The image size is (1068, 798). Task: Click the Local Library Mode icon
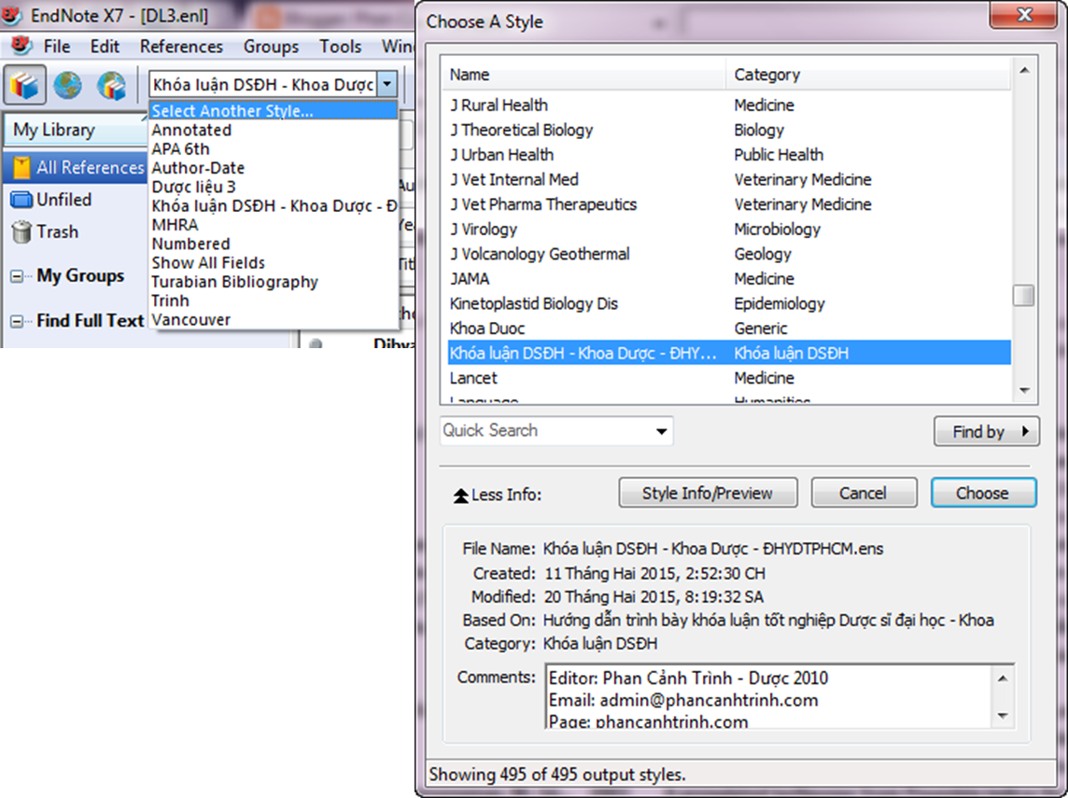click(x=24, y=85)
